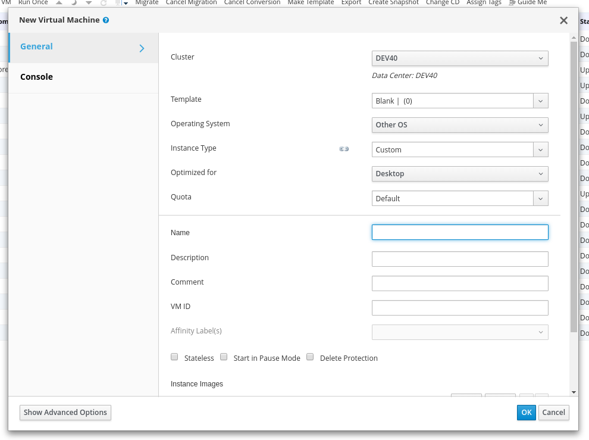Select the General tab
This screenshot has width=589, height=440.
click(x=37, y=46)
